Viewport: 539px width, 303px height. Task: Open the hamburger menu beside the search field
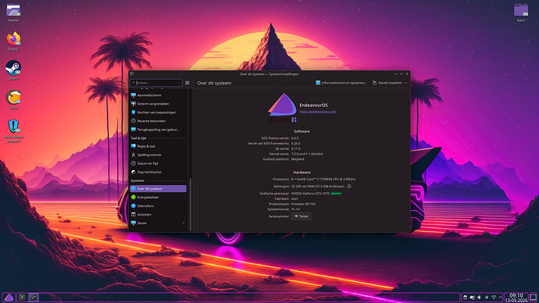(x=187, y=83)
